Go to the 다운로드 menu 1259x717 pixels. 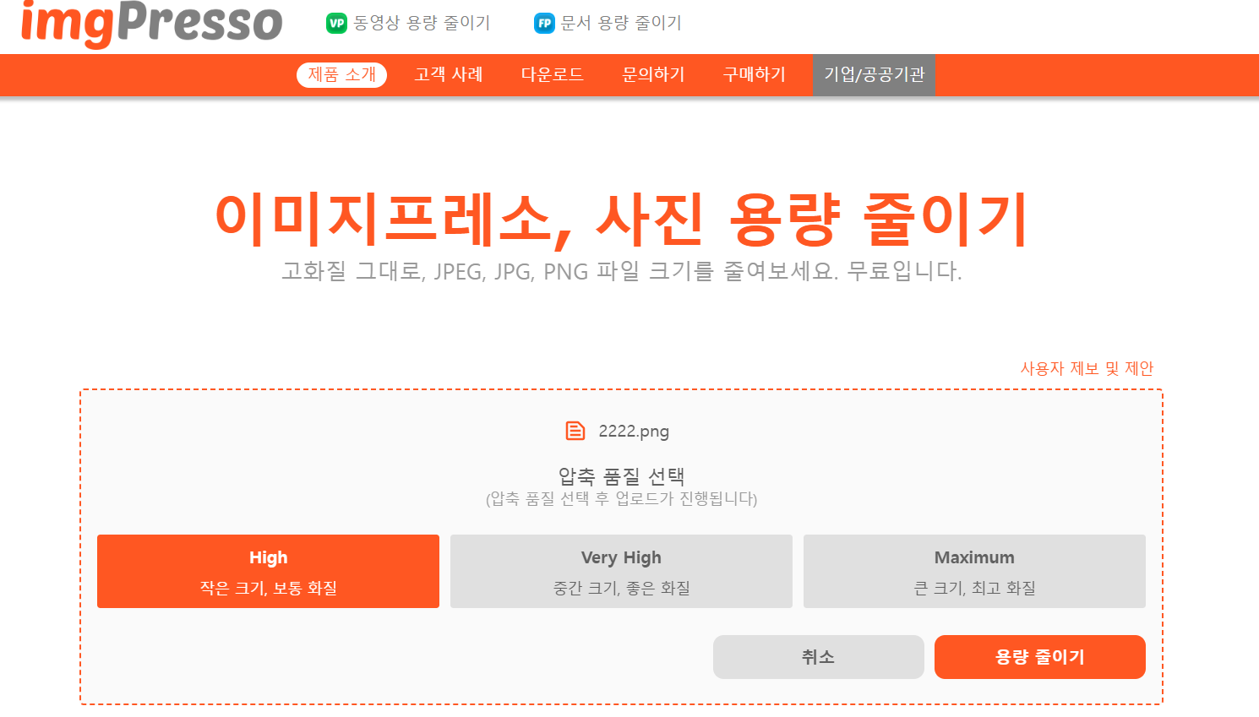click(x=553, y=74)
